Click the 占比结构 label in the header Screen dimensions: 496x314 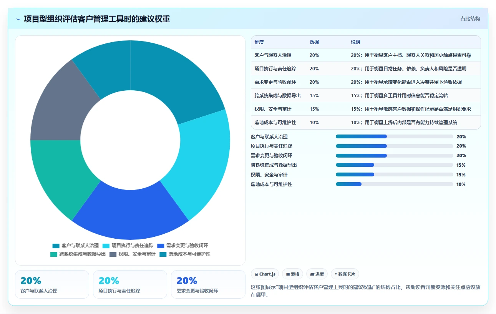[x=470, y=18]
